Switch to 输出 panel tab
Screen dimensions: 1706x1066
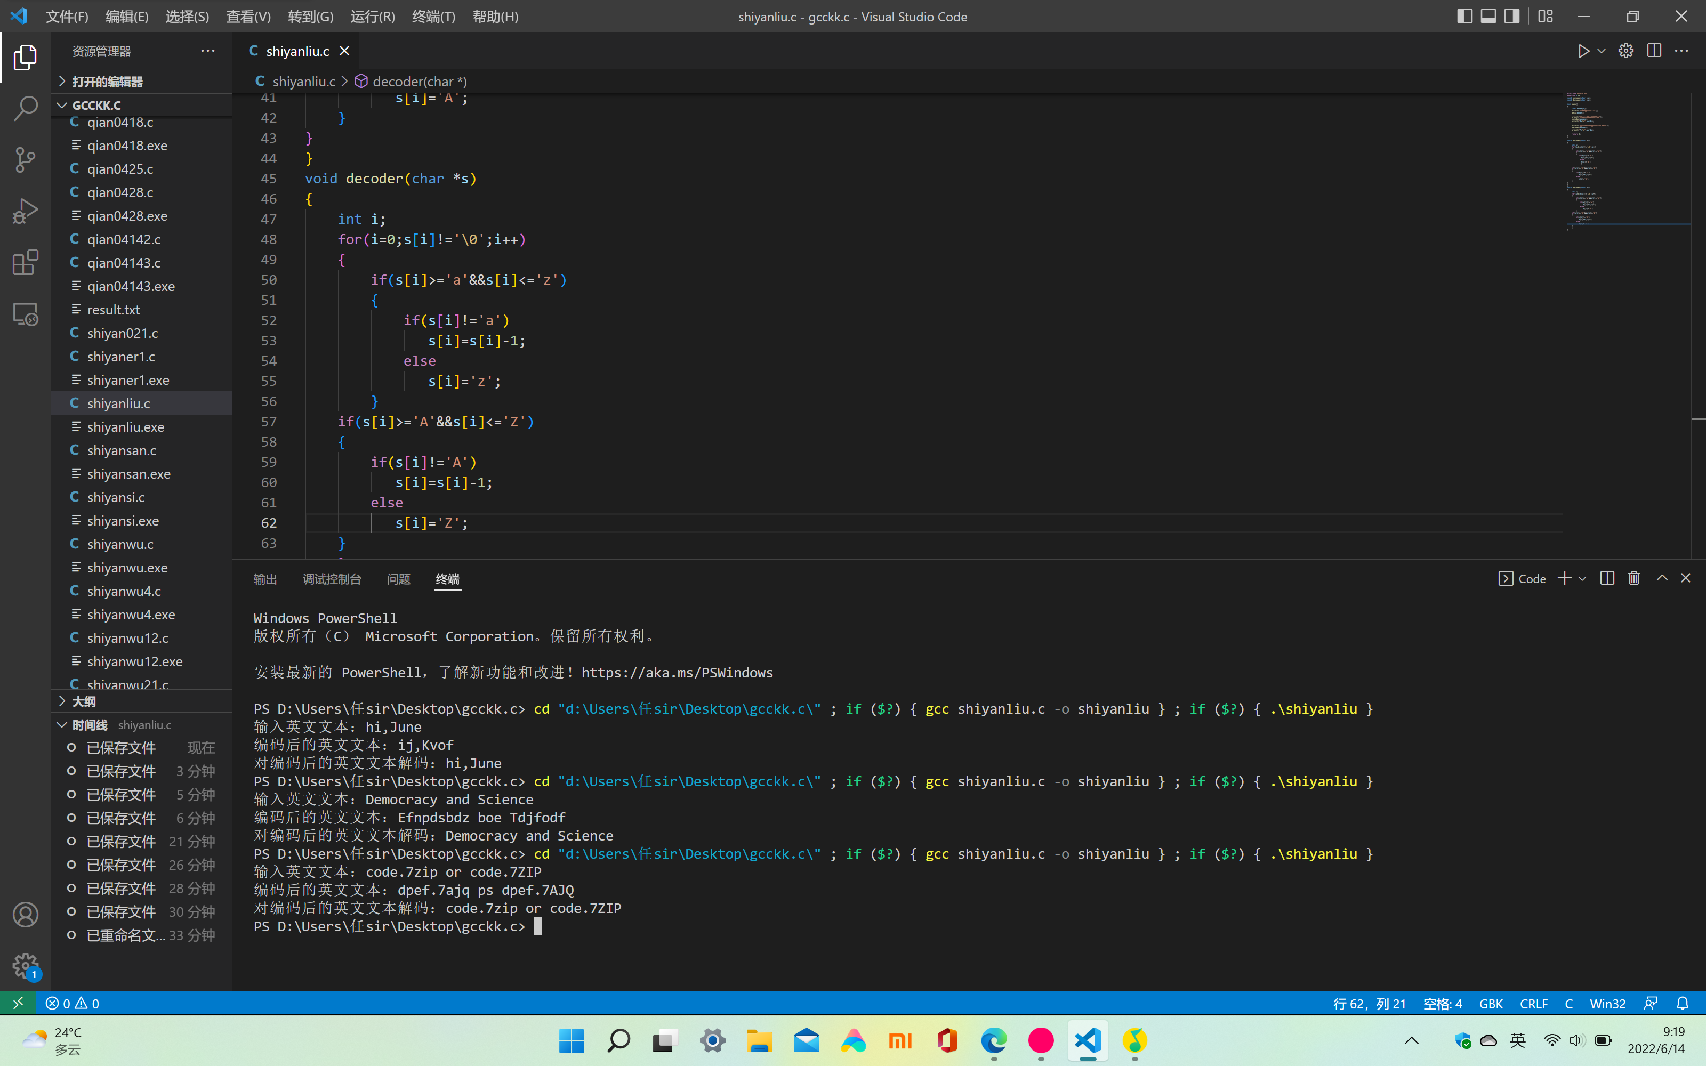265,579
